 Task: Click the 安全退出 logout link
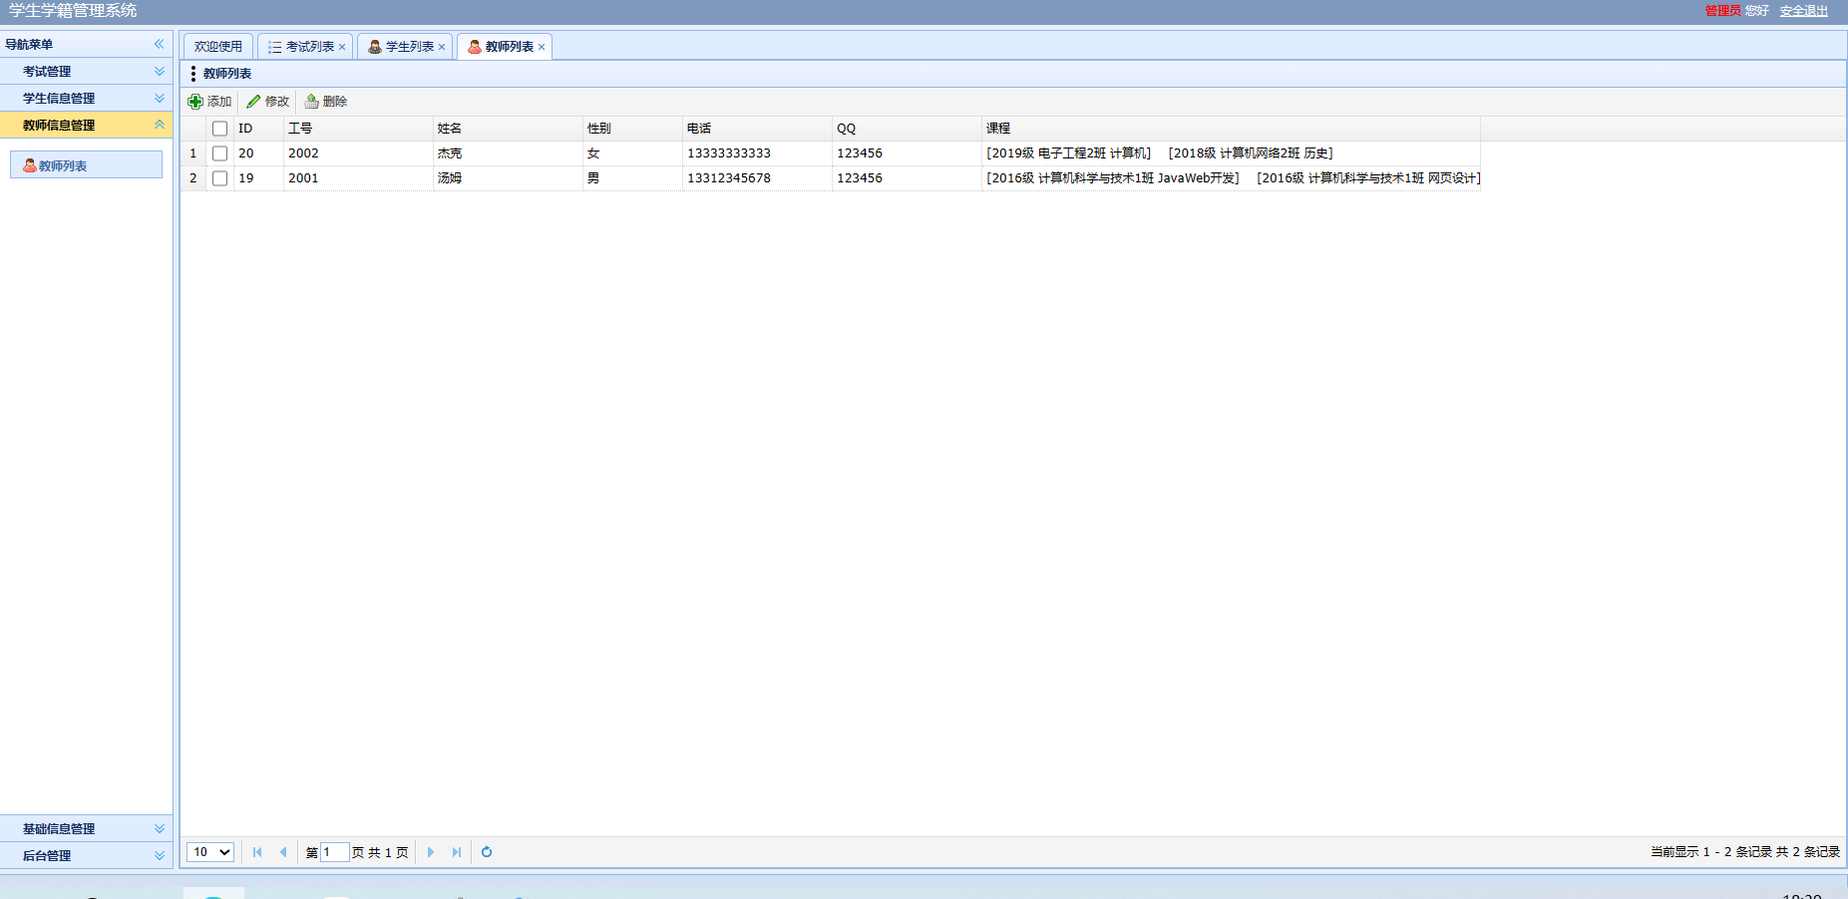pos(1803,11)
